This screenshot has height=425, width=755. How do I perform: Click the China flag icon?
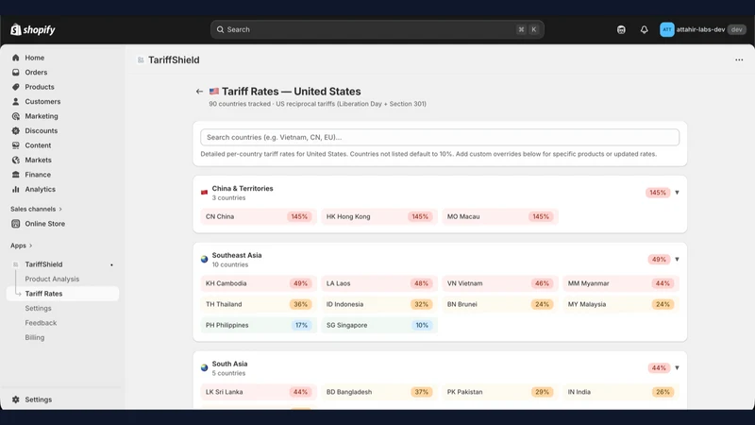tap(204, 193)
